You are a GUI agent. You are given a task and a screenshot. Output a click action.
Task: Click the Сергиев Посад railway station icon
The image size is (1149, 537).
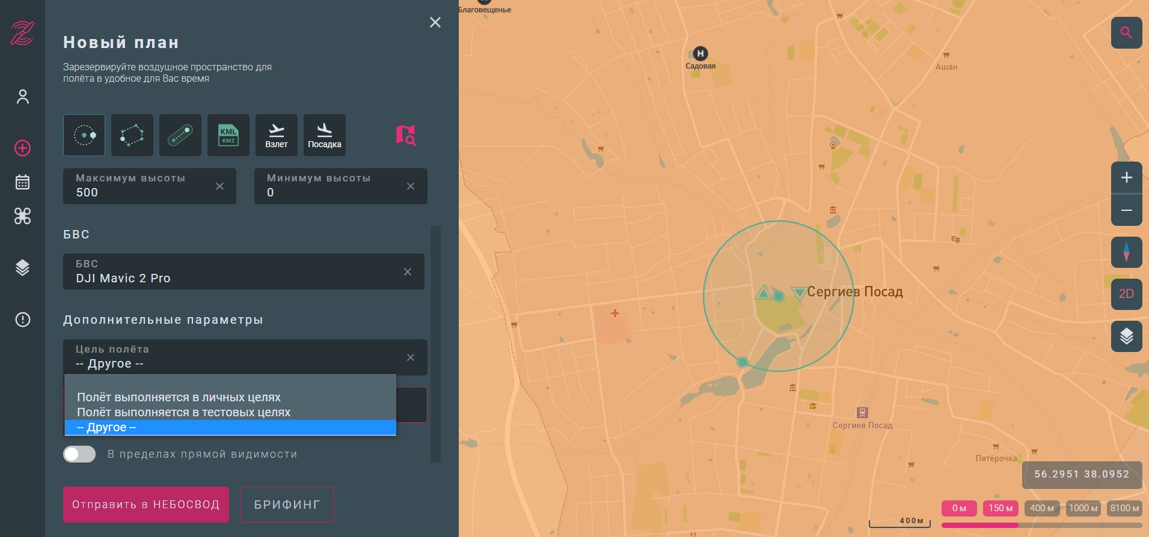862,412
